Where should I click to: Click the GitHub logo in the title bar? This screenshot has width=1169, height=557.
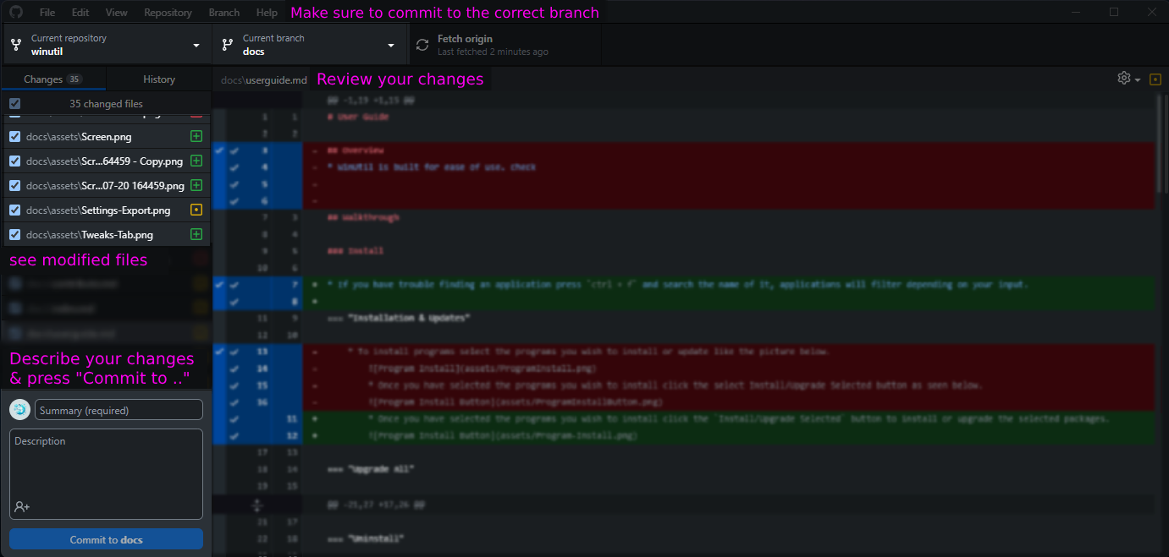15,11
